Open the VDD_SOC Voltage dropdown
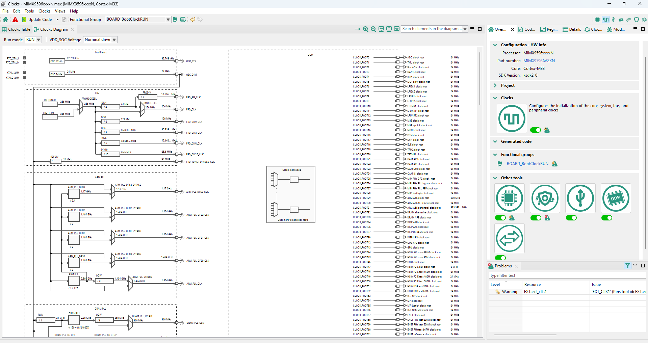Image resolution: width=648 pixels, height=343 pixels. click(100, 39)
